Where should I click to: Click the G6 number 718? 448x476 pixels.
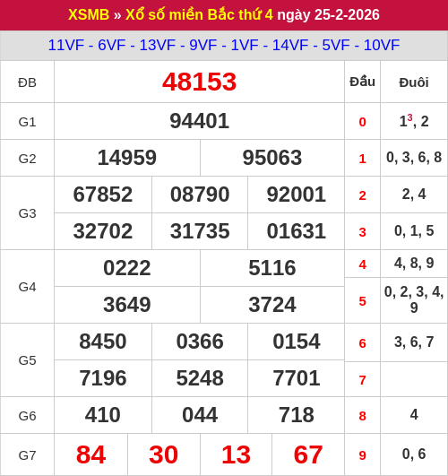[x=297, y=415]
